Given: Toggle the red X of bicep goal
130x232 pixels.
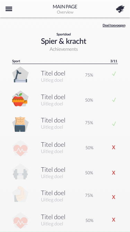Looking at the screenshot, I should (x=113, y=197).
